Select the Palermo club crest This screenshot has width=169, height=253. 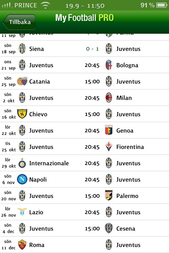[x=109, y=196]
